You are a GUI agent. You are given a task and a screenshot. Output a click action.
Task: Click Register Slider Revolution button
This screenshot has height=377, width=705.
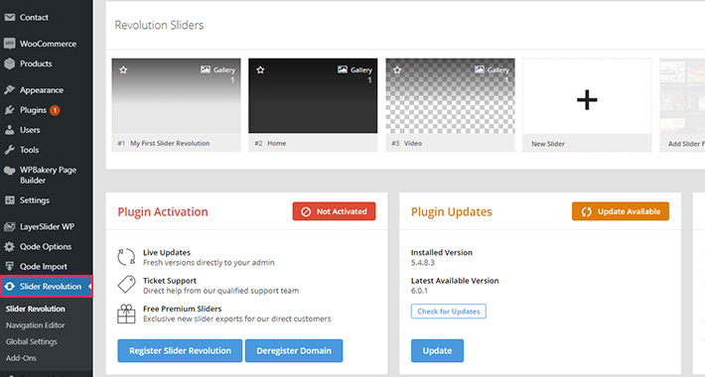coord(180,350)
